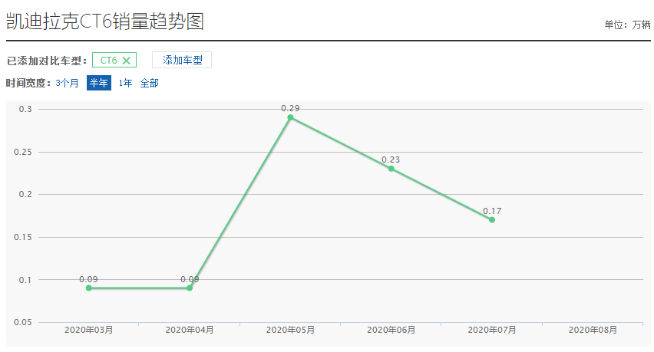
Task: Select the 3个月 time range
Action: click(67, 83)
